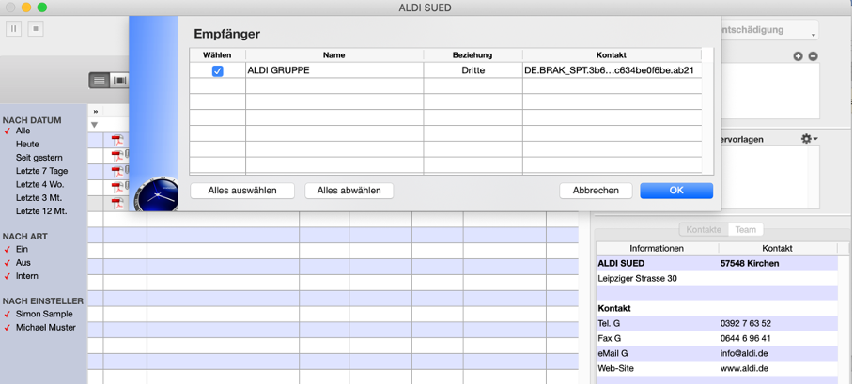Cancel the dialog with Abbrechen
The height and width of the screenshot is (385, 853).
pos(596,191)
